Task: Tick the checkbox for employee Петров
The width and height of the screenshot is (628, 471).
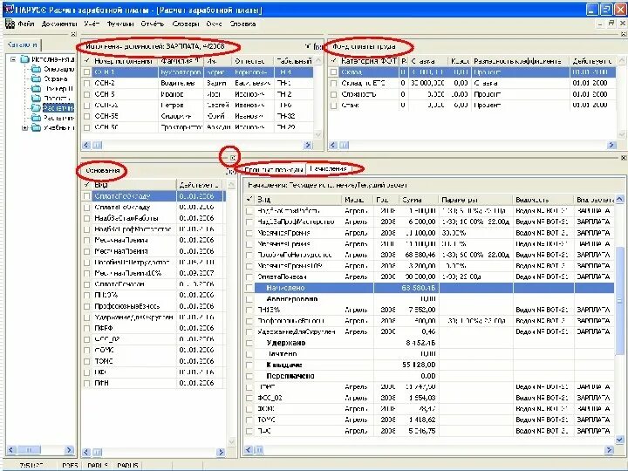Action: coord(87,106)
